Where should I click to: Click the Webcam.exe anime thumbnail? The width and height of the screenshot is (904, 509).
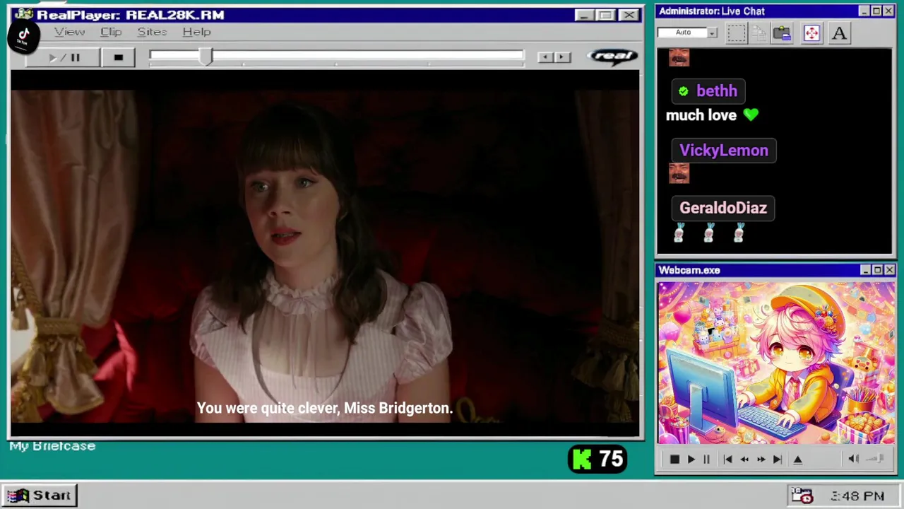click(775, 363)
